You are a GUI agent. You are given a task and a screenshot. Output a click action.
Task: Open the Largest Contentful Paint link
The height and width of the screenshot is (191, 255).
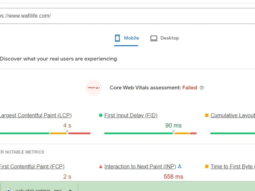36,115
